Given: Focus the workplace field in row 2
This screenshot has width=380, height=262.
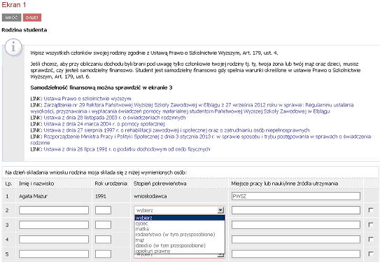Looking at the screenshot, I should tap(295, 210).
